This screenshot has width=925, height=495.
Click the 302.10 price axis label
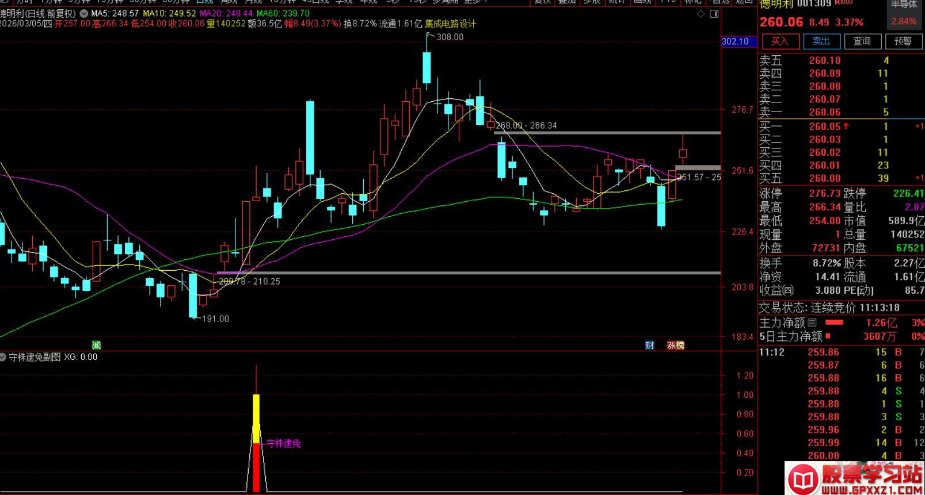coord(735,41)
